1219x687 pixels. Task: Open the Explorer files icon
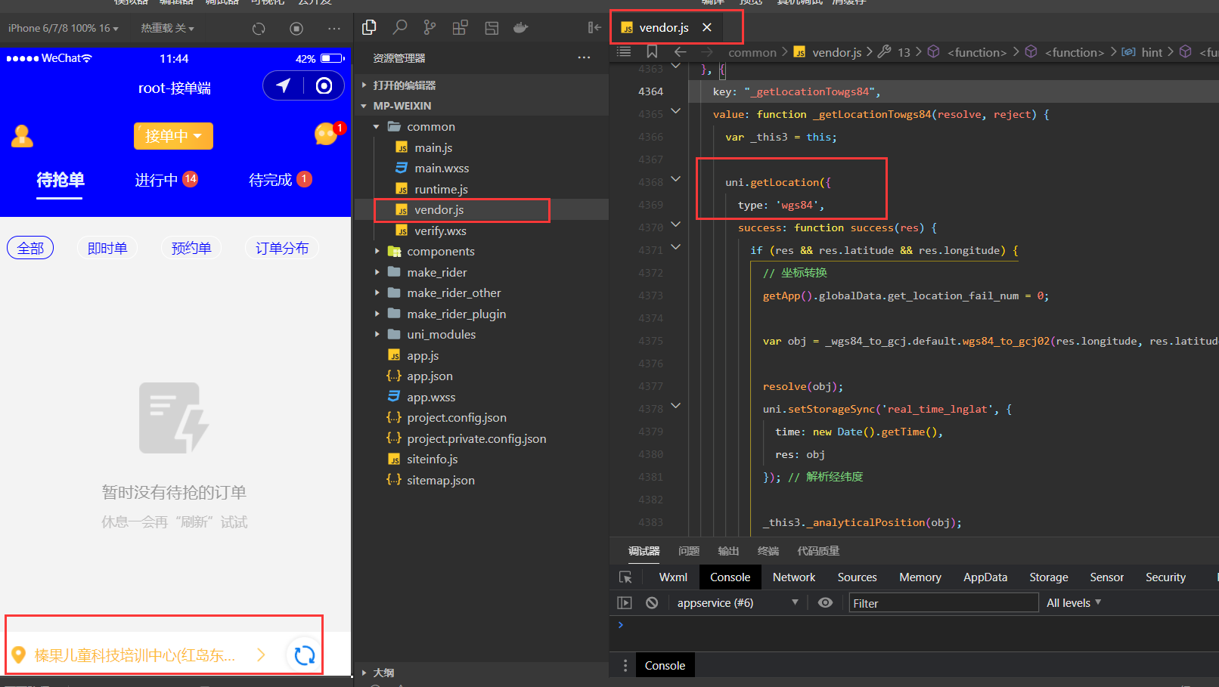(x=369, y=28)
